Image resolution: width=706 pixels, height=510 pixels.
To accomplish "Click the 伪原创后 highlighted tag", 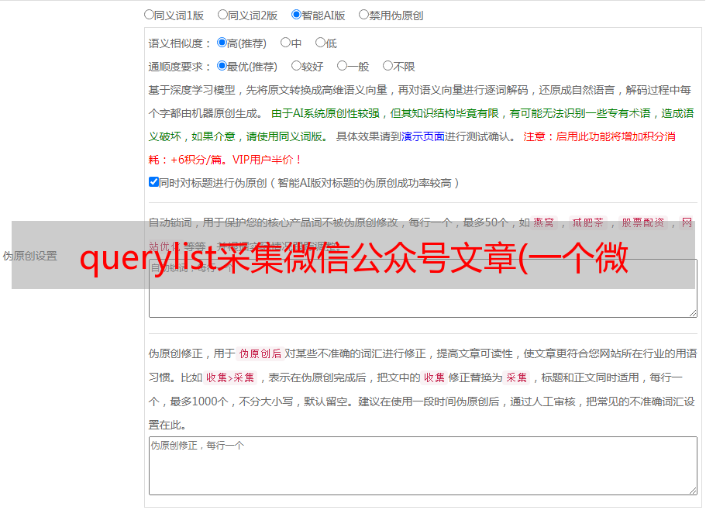I will [260, 353].
